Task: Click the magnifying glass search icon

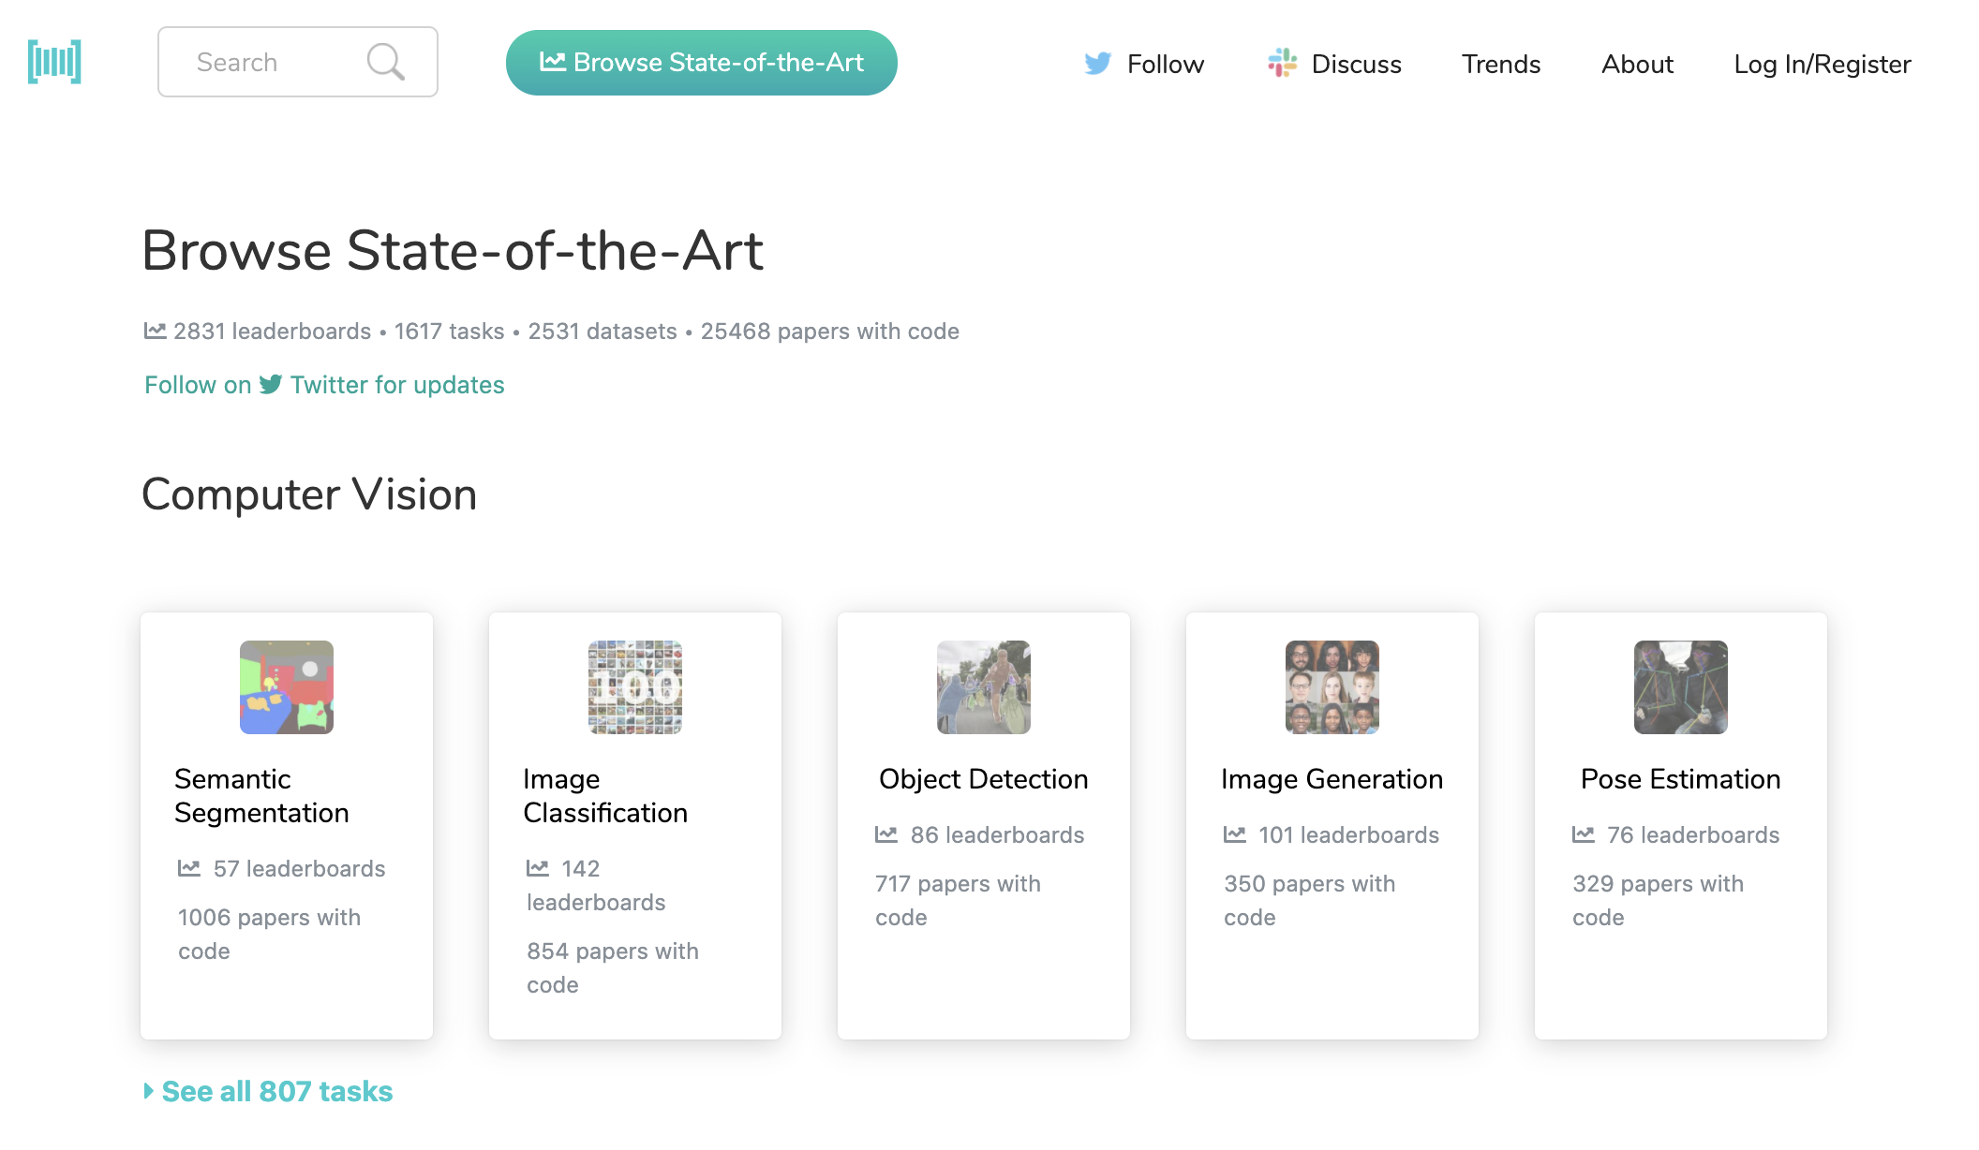Action: (385, 62)
